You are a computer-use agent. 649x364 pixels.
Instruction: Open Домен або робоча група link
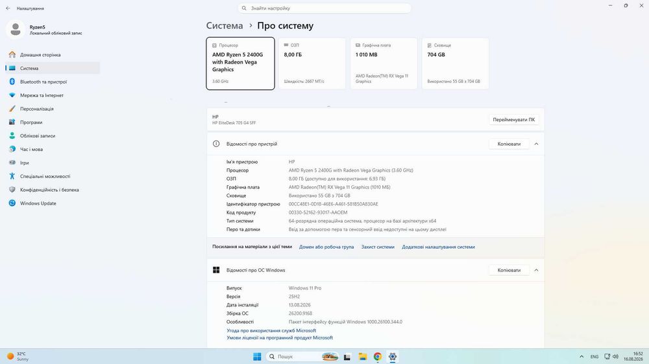pyautogui.click(x=326, y=247)
